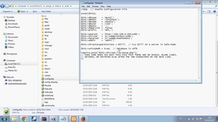Click Local Disk (C:) in breadcrumb
The width and height of the screenshot is (218, 122).
36,6
